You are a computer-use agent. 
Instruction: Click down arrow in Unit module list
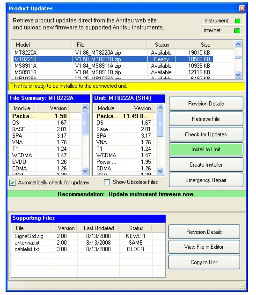point(161,171)
